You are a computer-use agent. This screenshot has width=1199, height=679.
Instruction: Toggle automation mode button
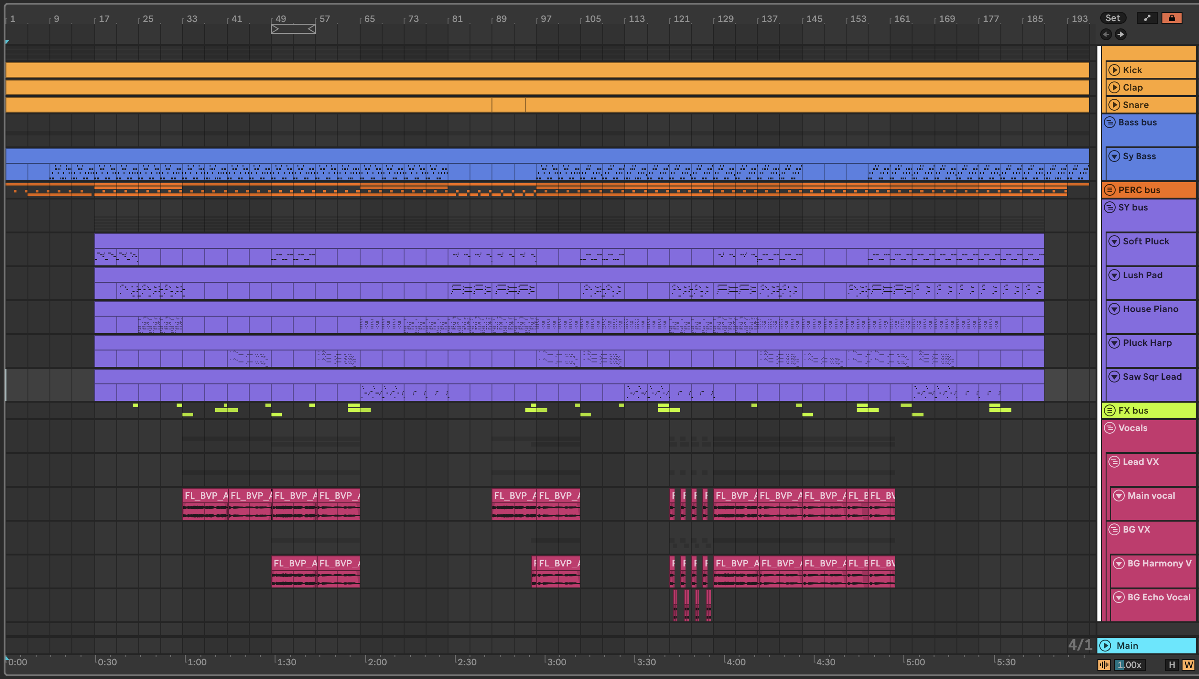click(x=1147, y=18)
